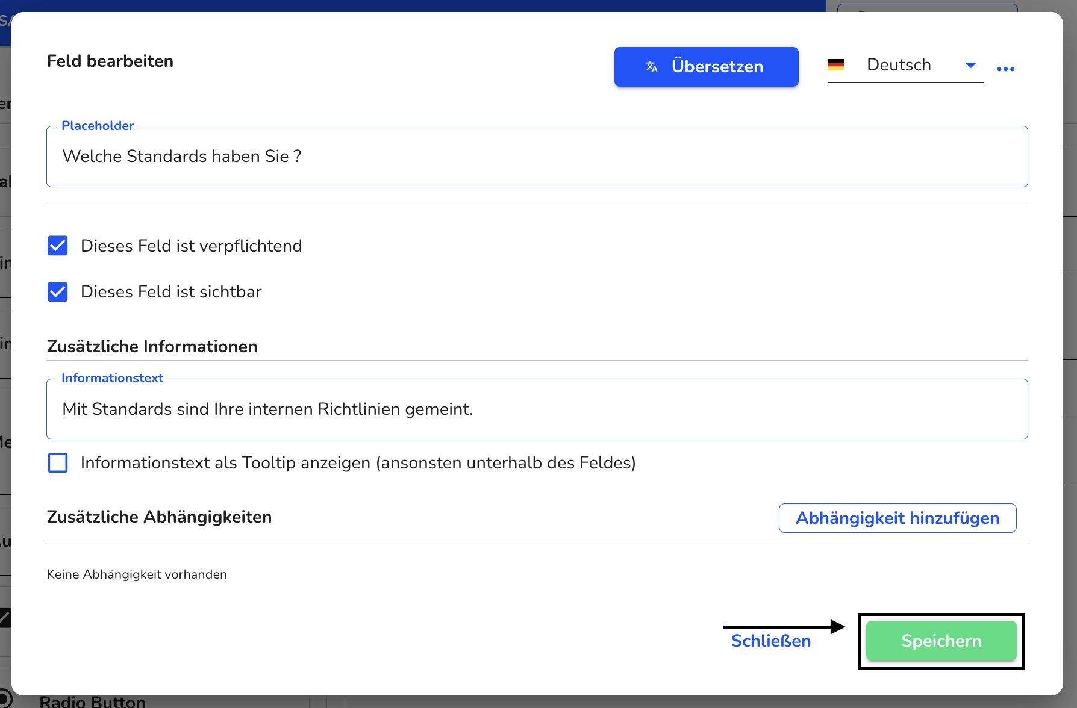The width and height of the screenshot is (1077, 708).
Task: Click the Übersetzen translate button
Action: point(706,67)
